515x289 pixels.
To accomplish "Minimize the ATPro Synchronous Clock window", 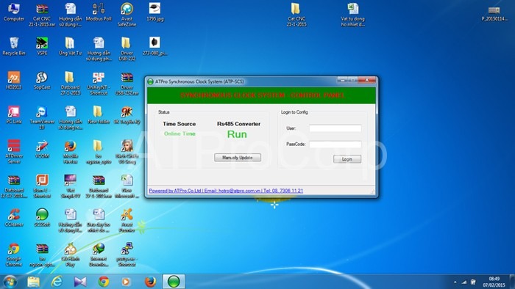I will (x=343, y=80).
